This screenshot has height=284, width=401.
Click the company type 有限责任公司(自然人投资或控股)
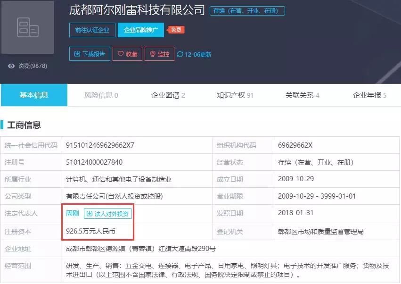point(115,196)
